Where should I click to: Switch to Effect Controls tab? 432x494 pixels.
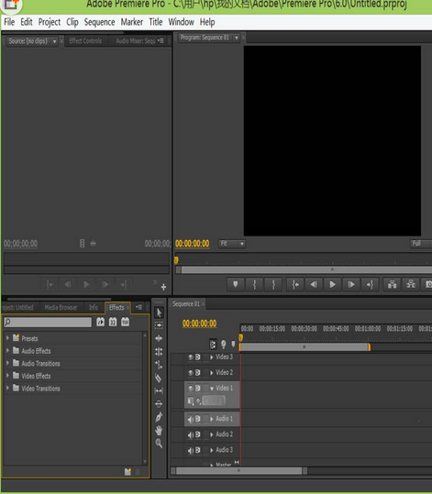tap(85, 41)
